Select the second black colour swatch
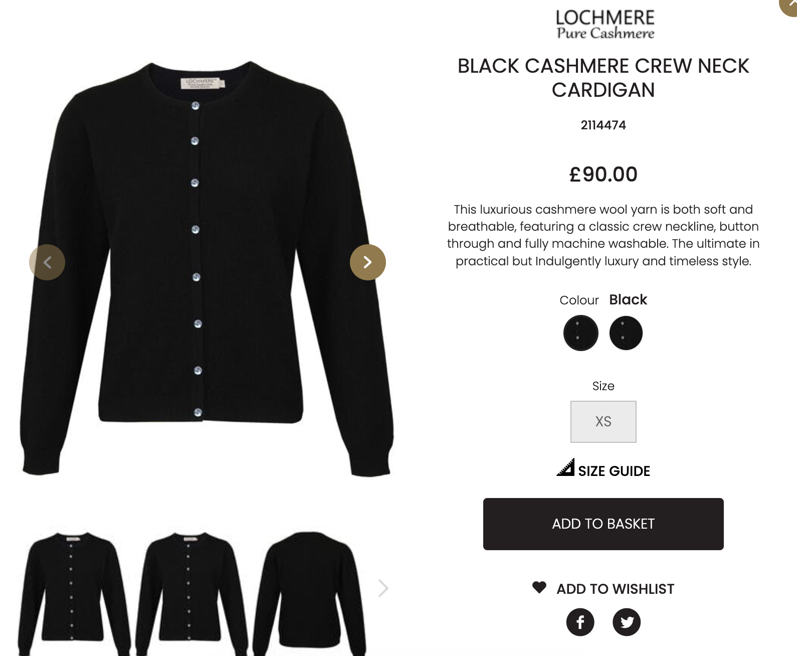 click(626, 333)
